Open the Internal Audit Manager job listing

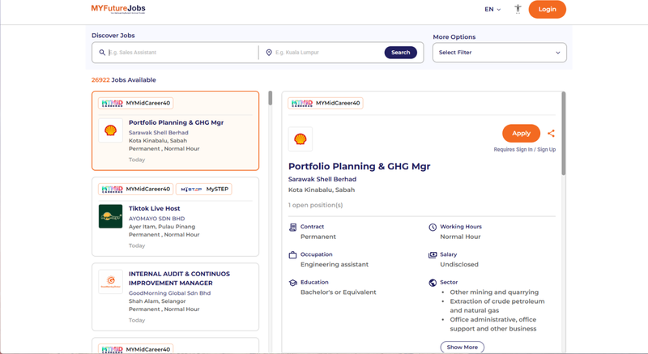pos(175,297)
